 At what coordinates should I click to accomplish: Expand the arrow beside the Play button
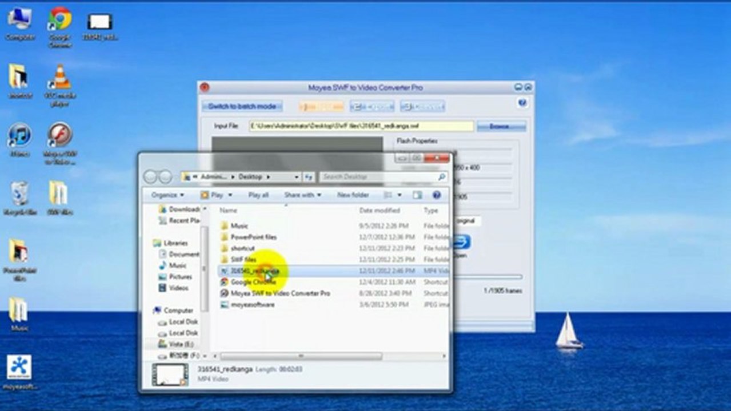tap(230, 195)
